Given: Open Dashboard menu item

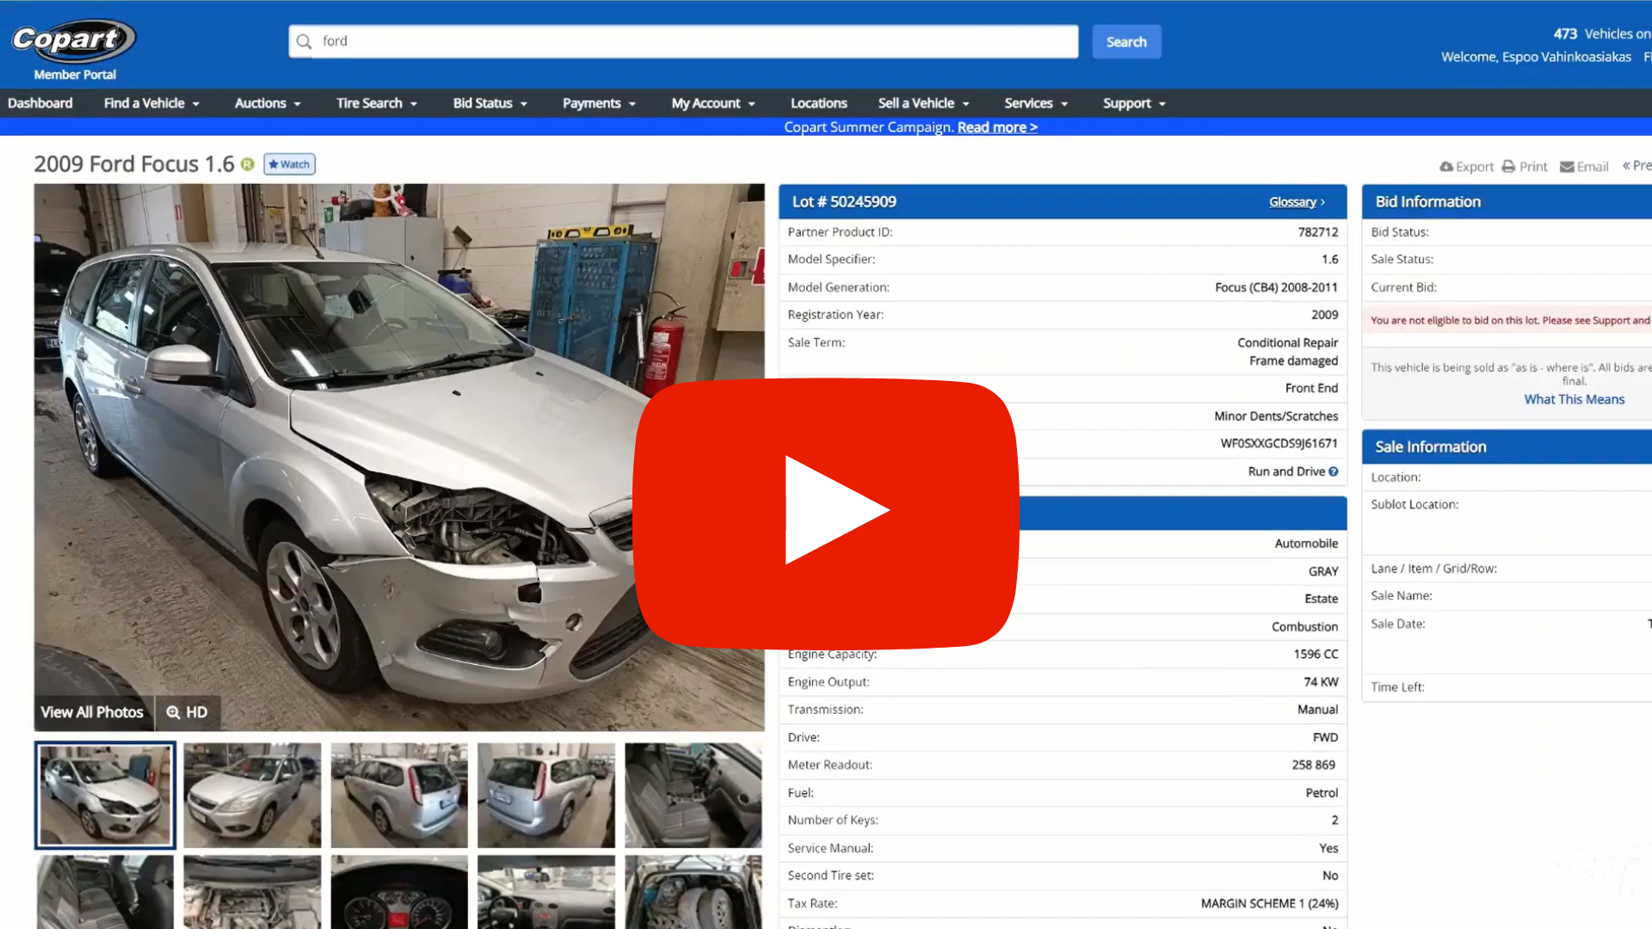Looking at the screenshot, I should click(x=40, y=103).
